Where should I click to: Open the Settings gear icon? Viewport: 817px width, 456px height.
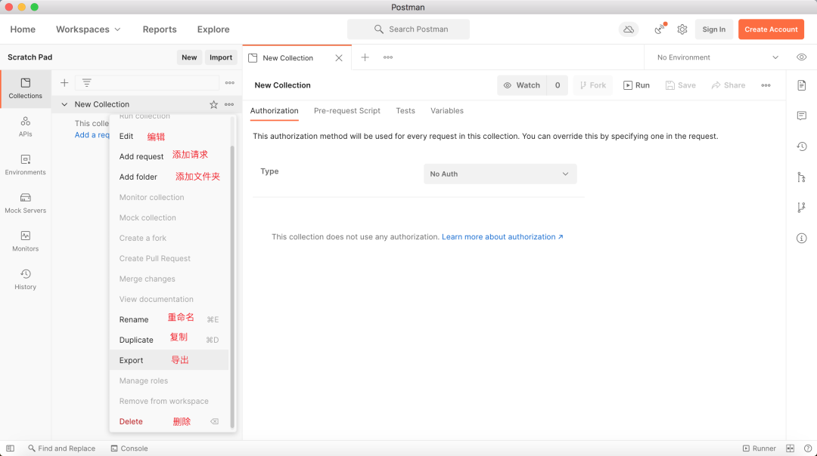[682, 29]
